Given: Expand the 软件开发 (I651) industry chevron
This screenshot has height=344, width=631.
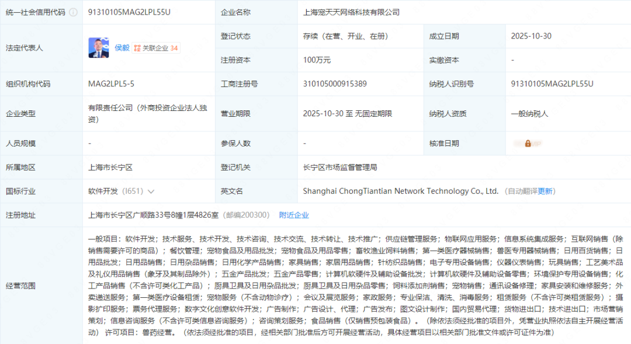Looking at the screenshot, I should (x=151, y=192).
